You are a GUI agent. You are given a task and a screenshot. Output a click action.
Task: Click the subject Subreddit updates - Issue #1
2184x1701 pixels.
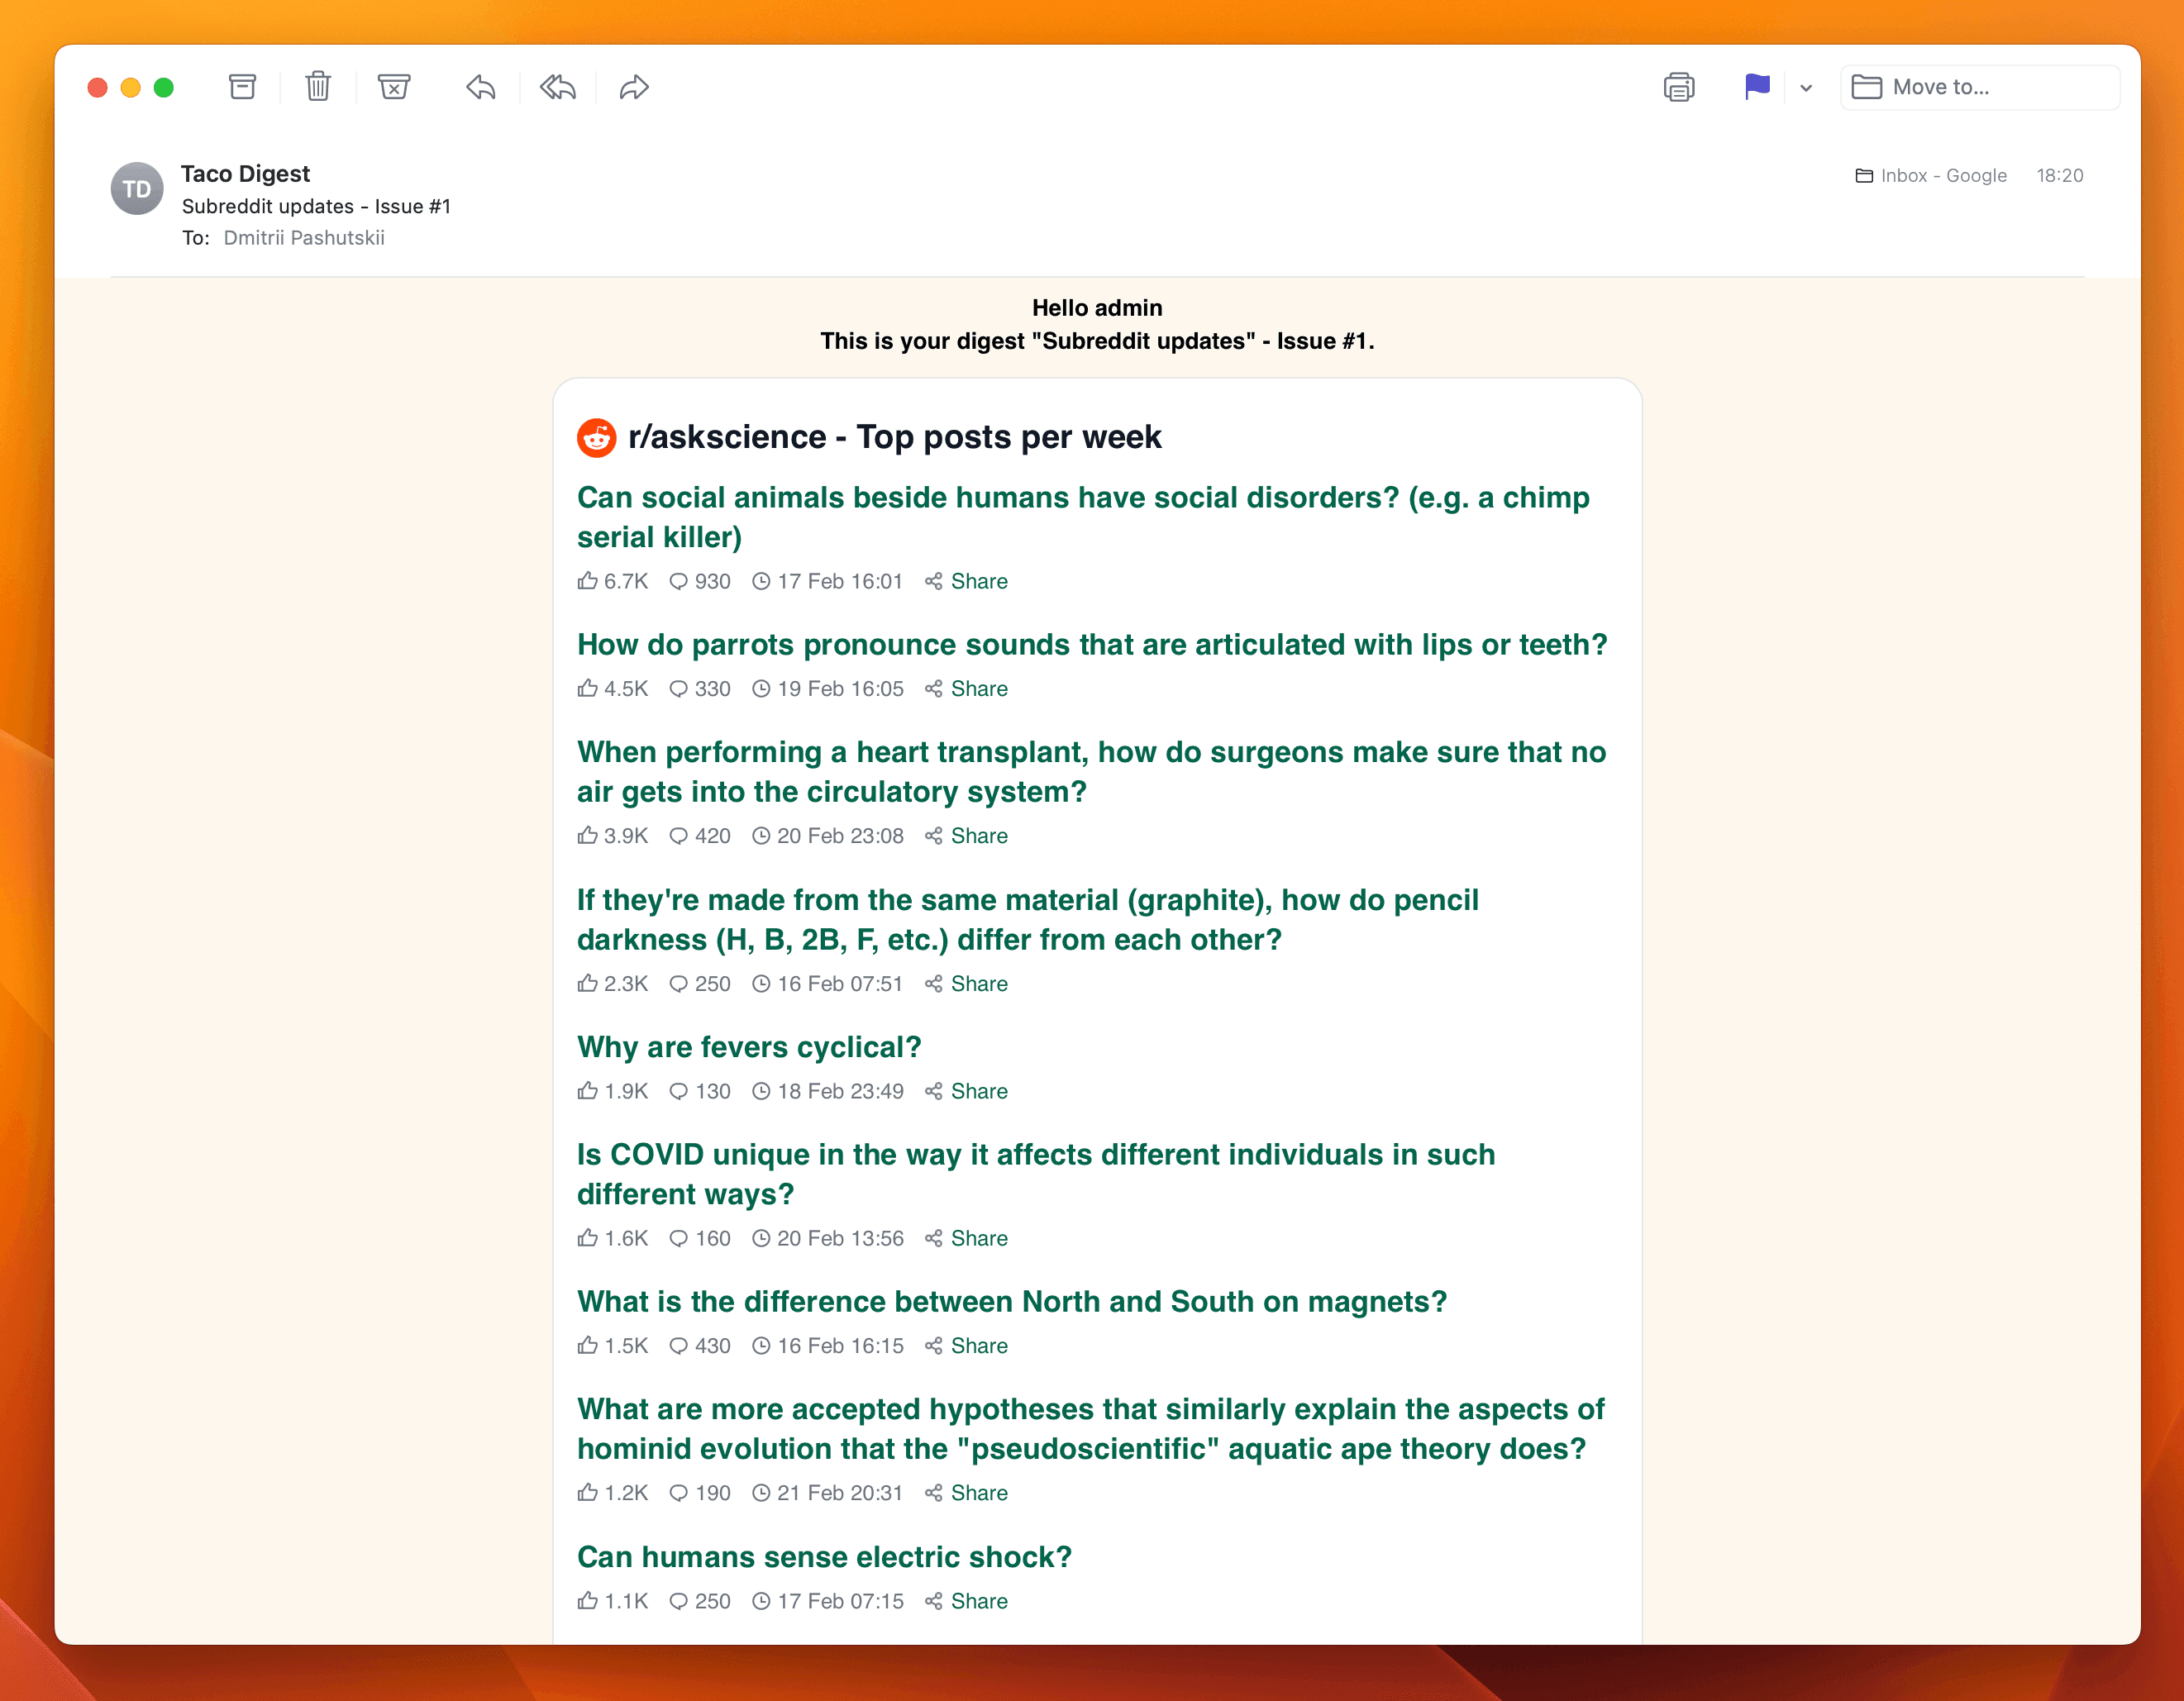tap(316, 206)
